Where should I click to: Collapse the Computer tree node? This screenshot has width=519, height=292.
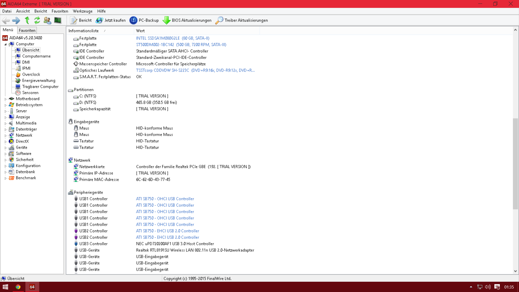coord(5,44)
